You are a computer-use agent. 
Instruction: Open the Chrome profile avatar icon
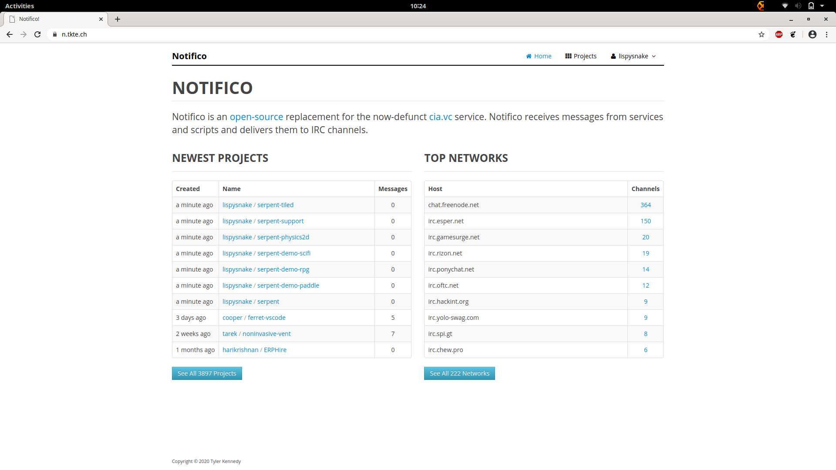coord(812,34)
